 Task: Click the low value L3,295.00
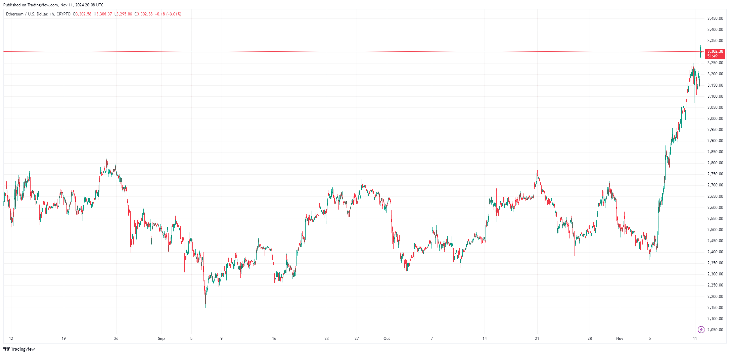tap(123, 14)
